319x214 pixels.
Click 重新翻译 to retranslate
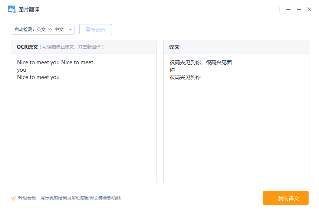click(x=95, y=29)
